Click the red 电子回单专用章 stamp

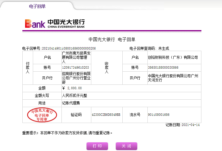(42, 115)
